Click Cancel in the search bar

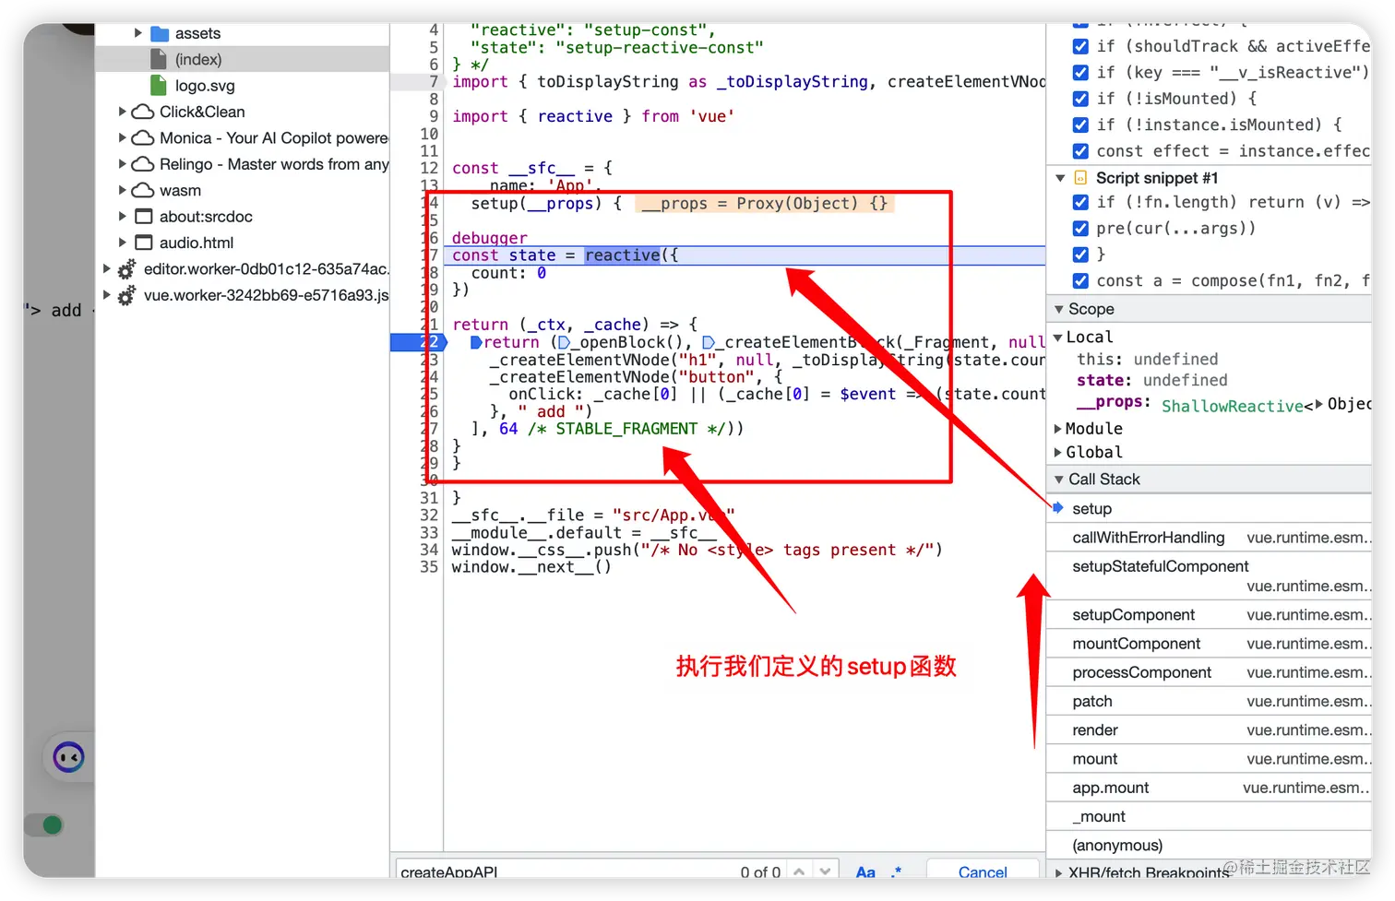coord(983,871)
